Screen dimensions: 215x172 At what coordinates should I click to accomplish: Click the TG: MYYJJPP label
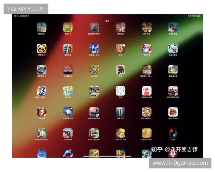pyautogui.click(x=26, y=9)
